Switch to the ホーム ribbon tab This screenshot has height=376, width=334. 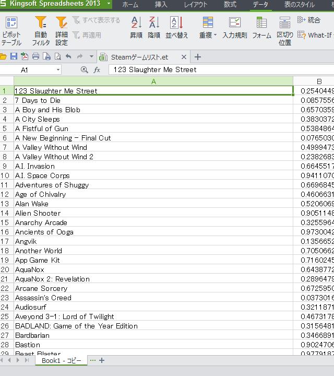click(130, 5)
